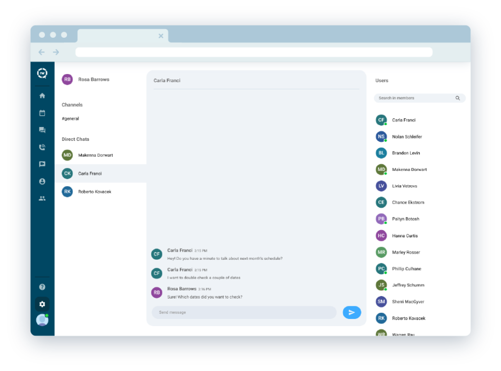The width and height of the screenshot is (501, 371).
Task: Open the Teams group icon
Action: [42, 198]
